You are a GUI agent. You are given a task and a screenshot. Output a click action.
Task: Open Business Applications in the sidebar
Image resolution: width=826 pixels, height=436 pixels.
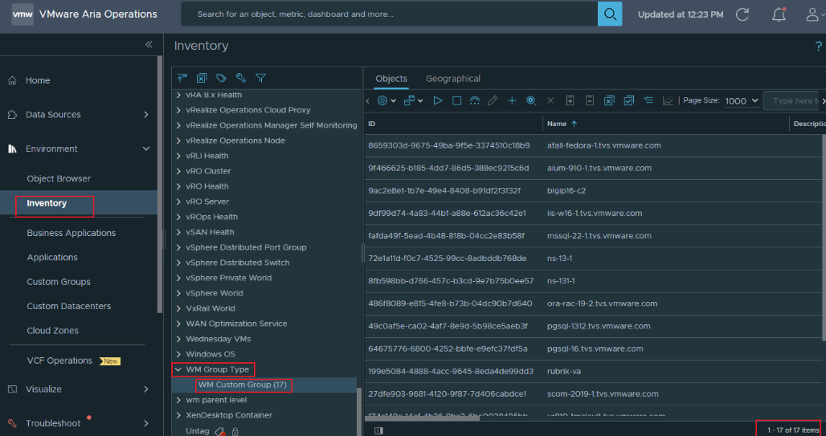point(72,233)
